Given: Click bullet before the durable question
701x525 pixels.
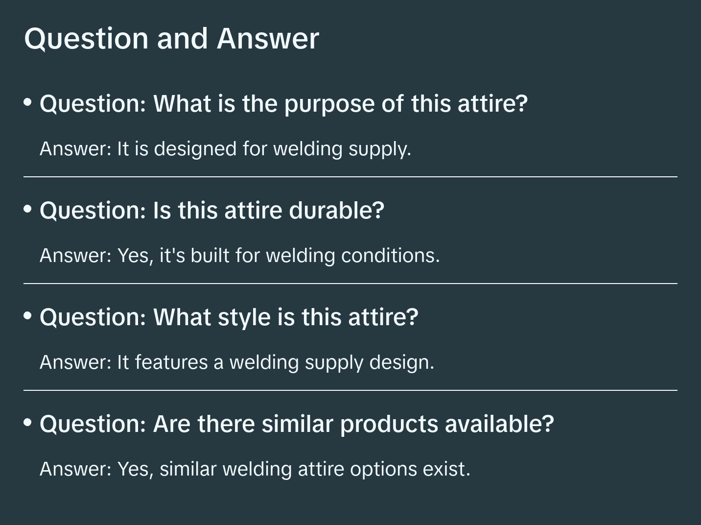Looking at the screenshot, I should coord(28,209).
